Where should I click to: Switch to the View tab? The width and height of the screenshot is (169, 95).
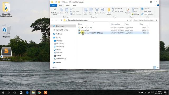point(74,5)
